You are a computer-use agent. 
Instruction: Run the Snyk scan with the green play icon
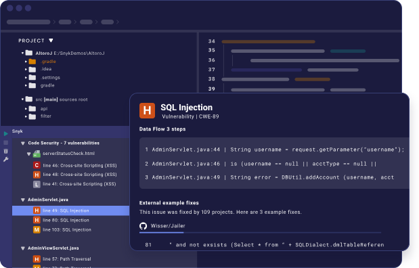[5, 133]
